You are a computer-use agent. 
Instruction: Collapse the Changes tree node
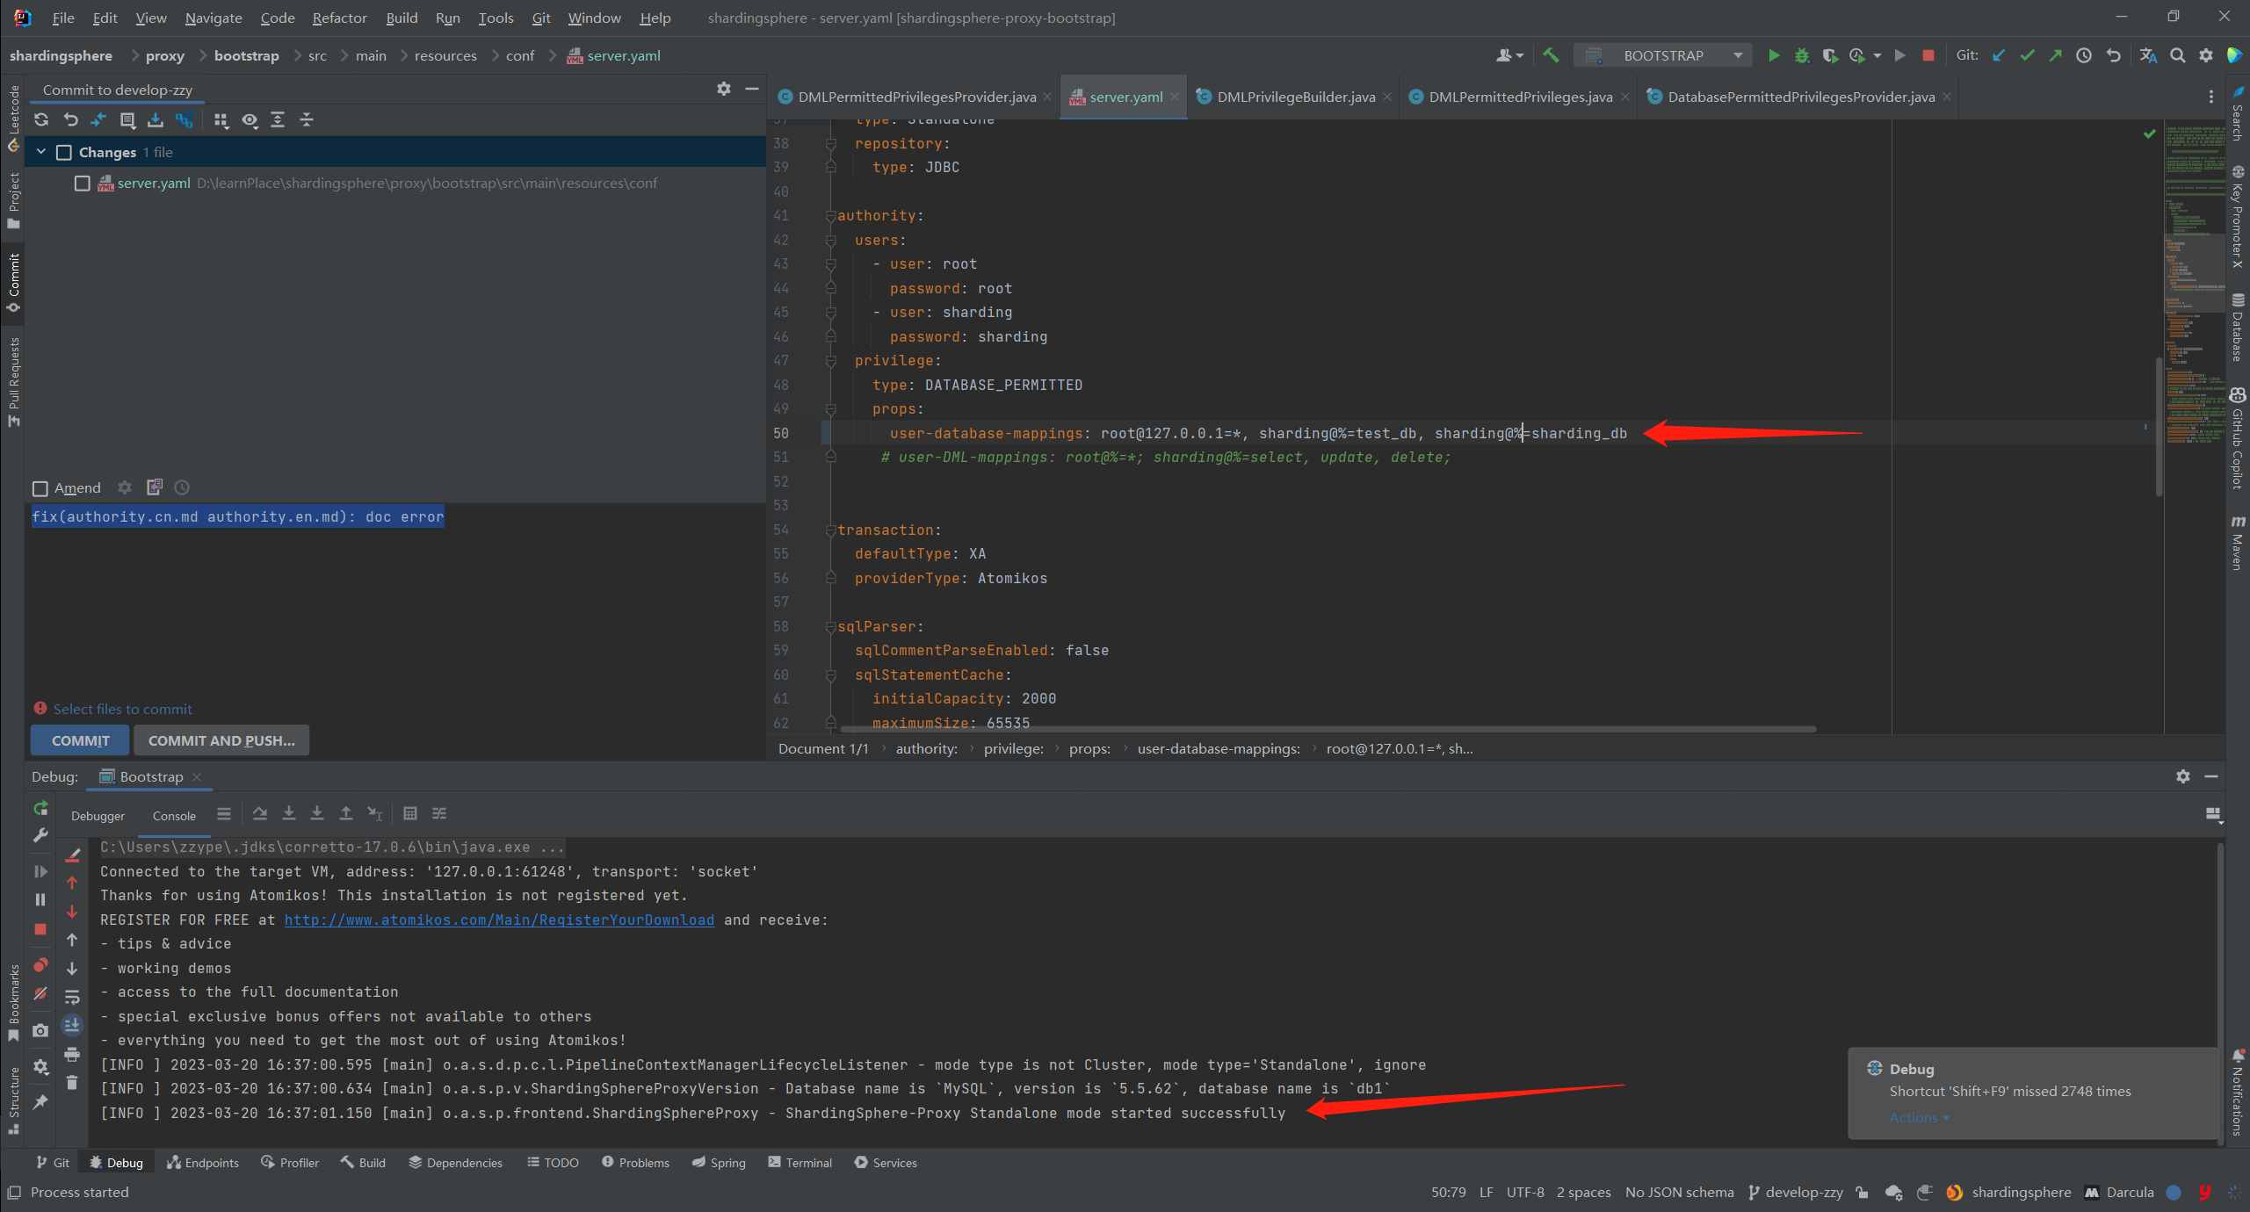[x=41, y=152]
